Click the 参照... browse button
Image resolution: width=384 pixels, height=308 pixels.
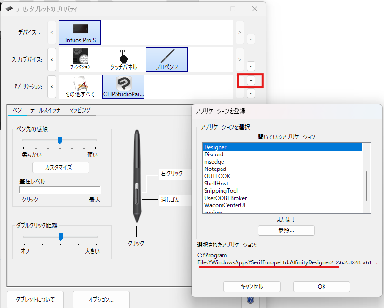pos(286,231)
